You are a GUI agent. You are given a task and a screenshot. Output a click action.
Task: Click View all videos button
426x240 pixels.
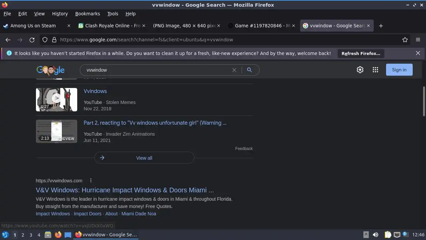coord(144,158)
